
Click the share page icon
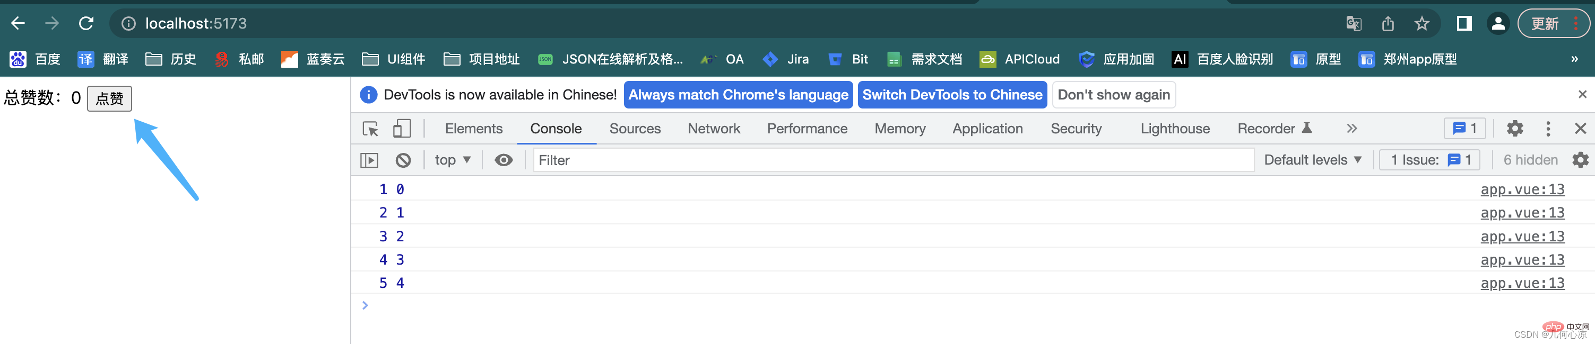pyautogui.click(x=1388, y=23)
